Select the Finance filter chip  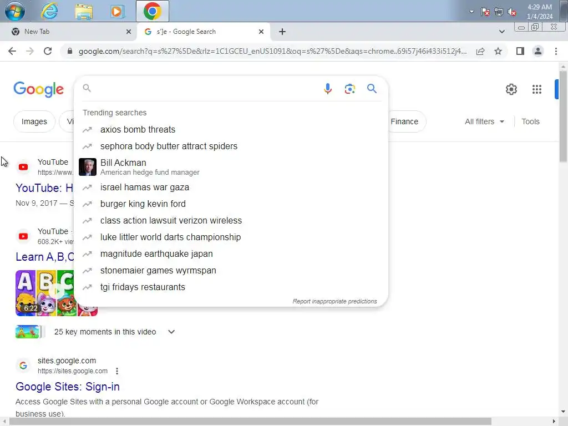click(404, 121)
